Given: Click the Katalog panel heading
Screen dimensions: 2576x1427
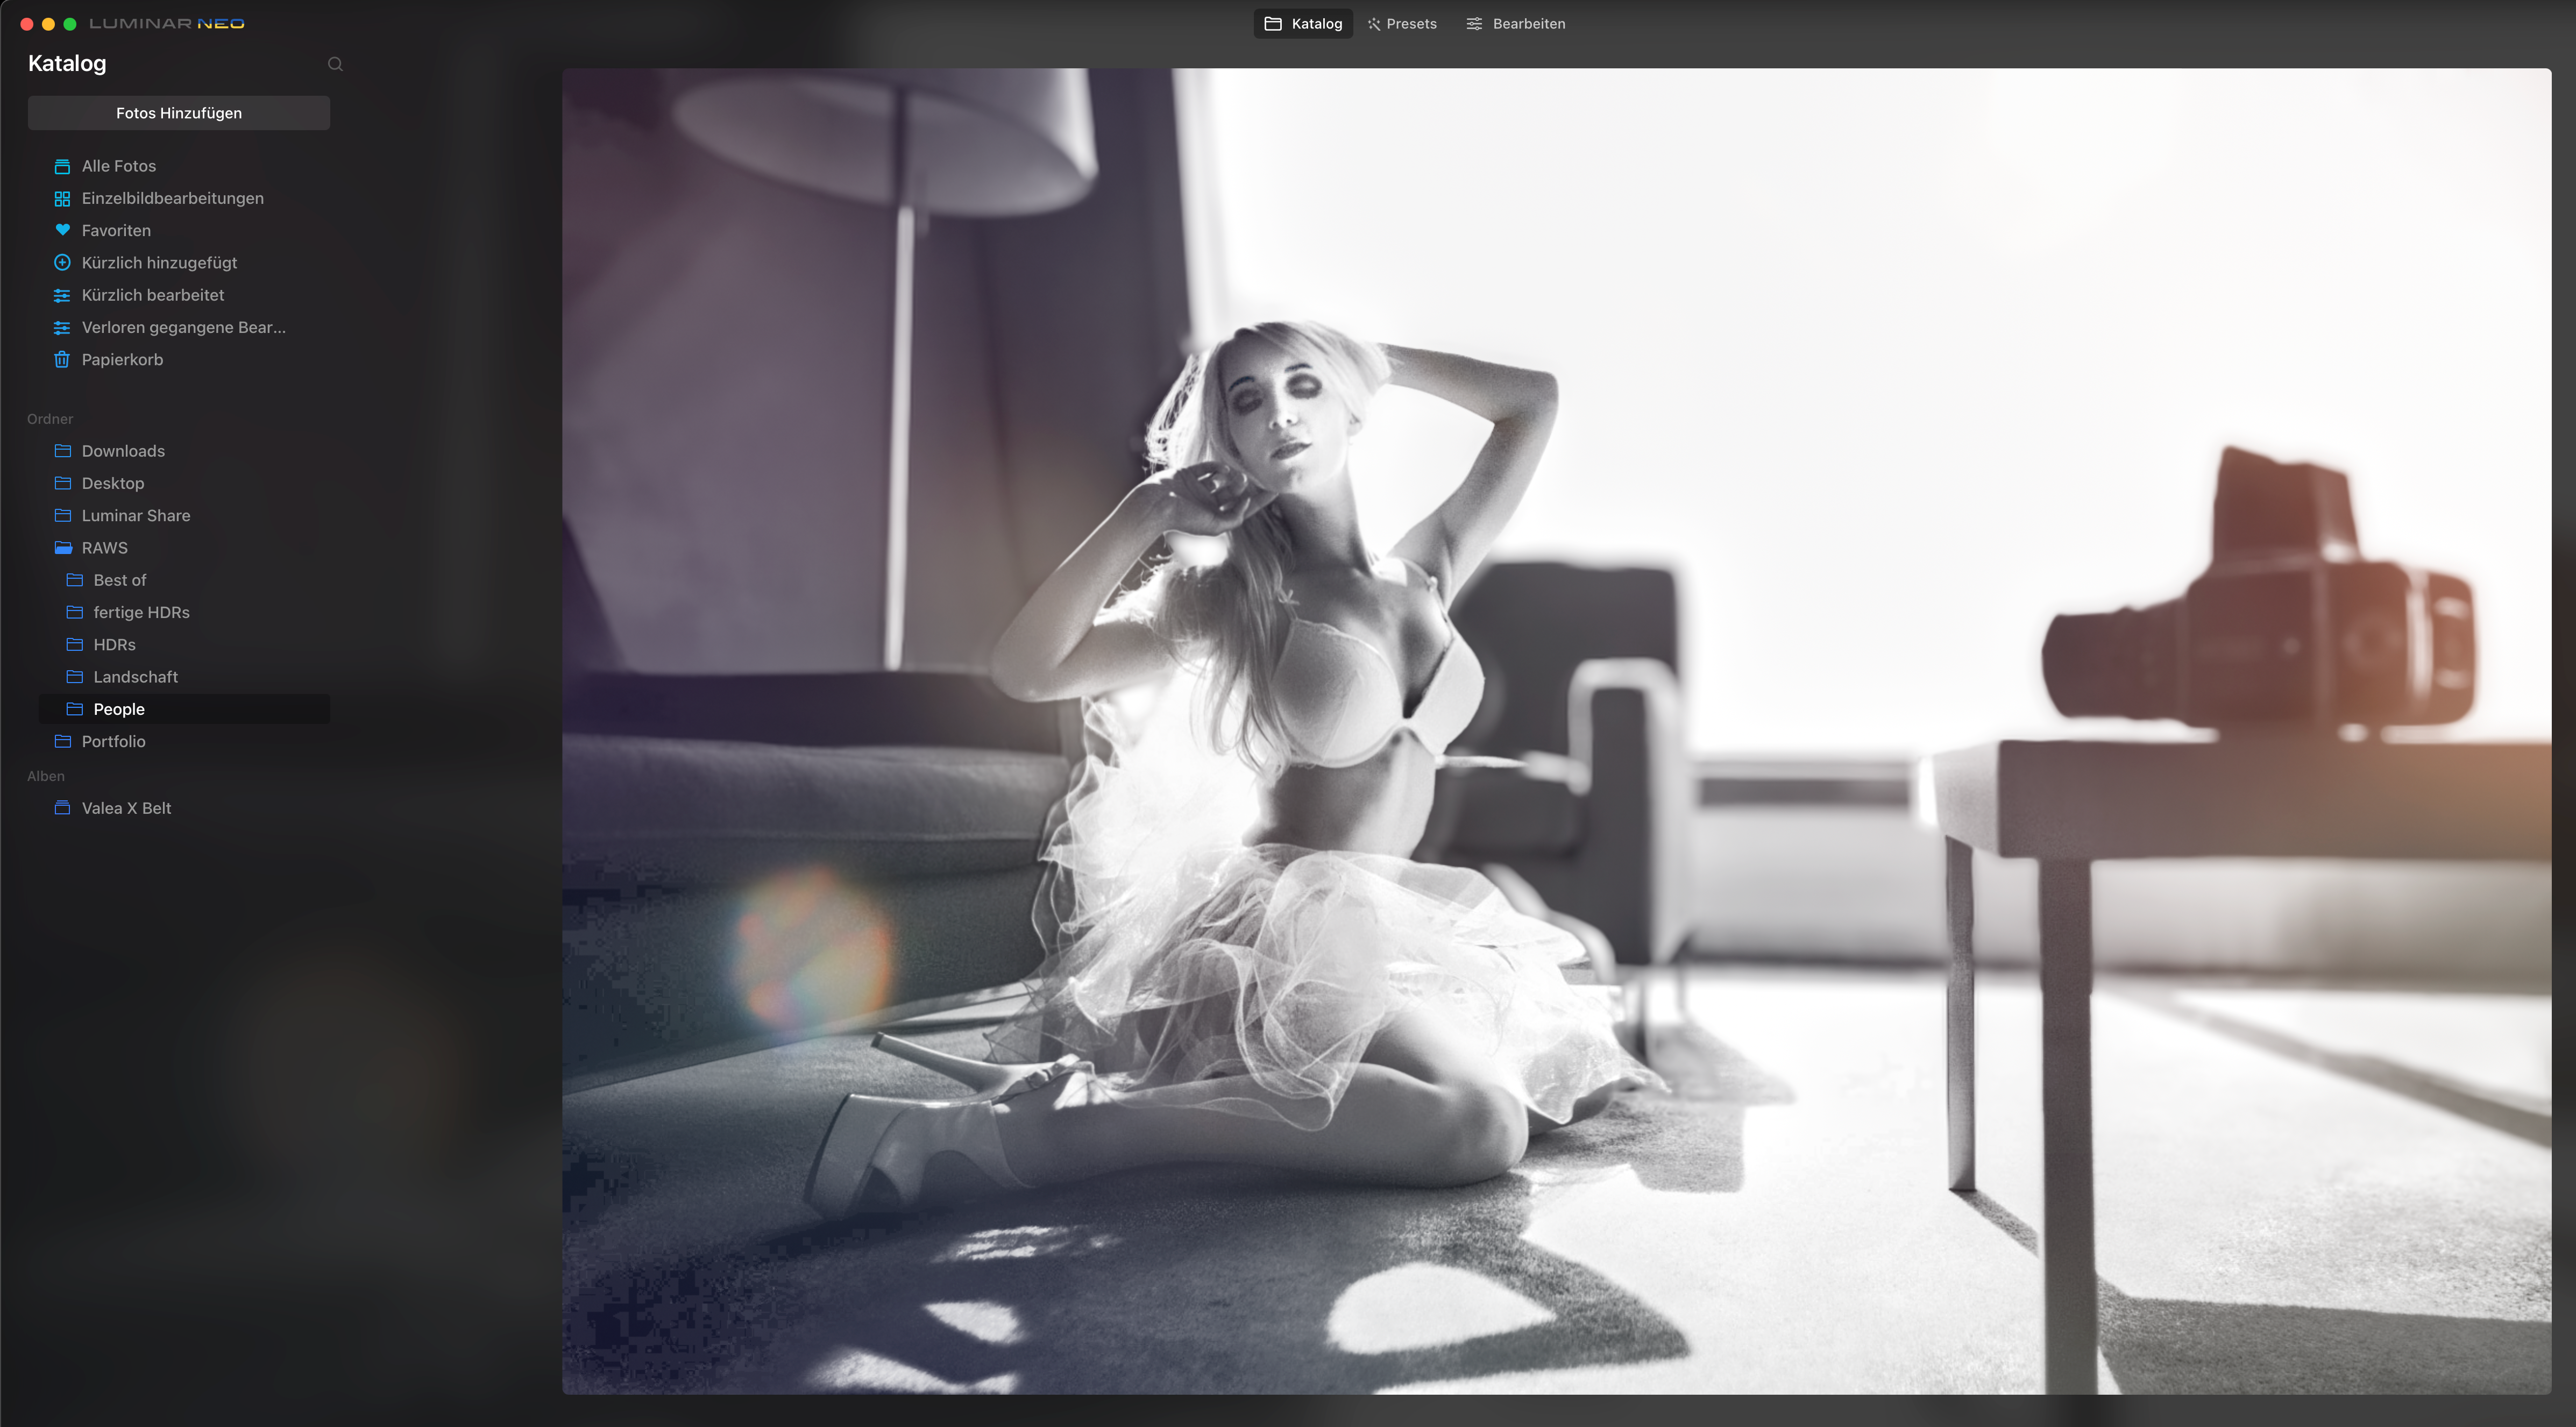Looking at the screenshot, I should (67, 63).
